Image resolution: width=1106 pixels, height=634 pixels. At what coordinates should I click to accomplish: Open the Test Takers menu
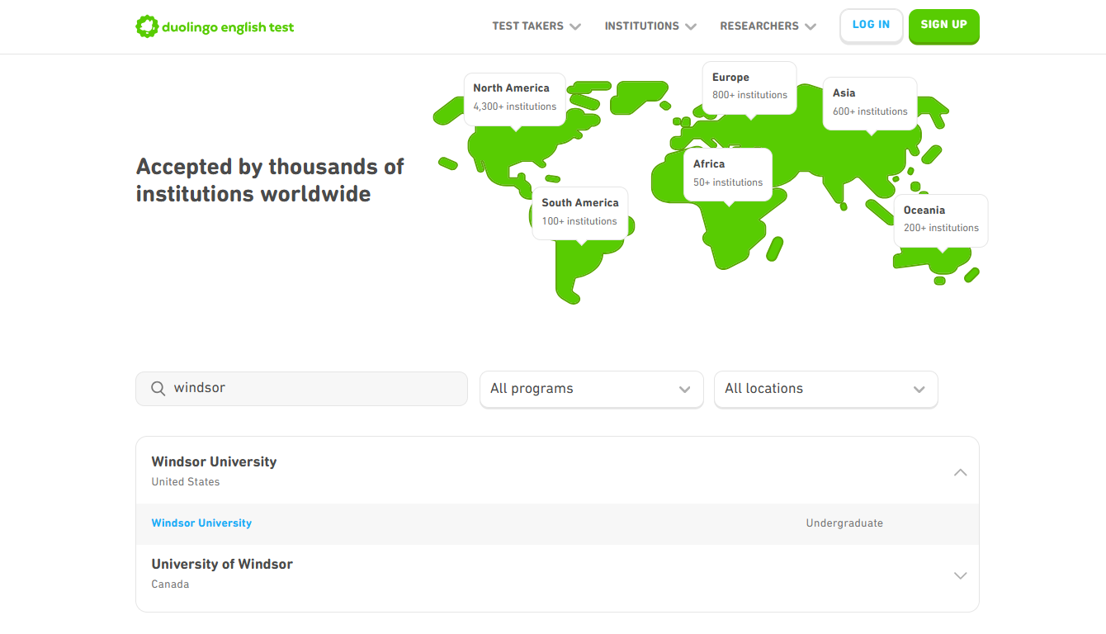tap(536, 26)
